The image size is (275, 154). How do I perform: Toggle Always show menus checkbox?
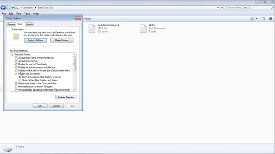pos(16,61)
